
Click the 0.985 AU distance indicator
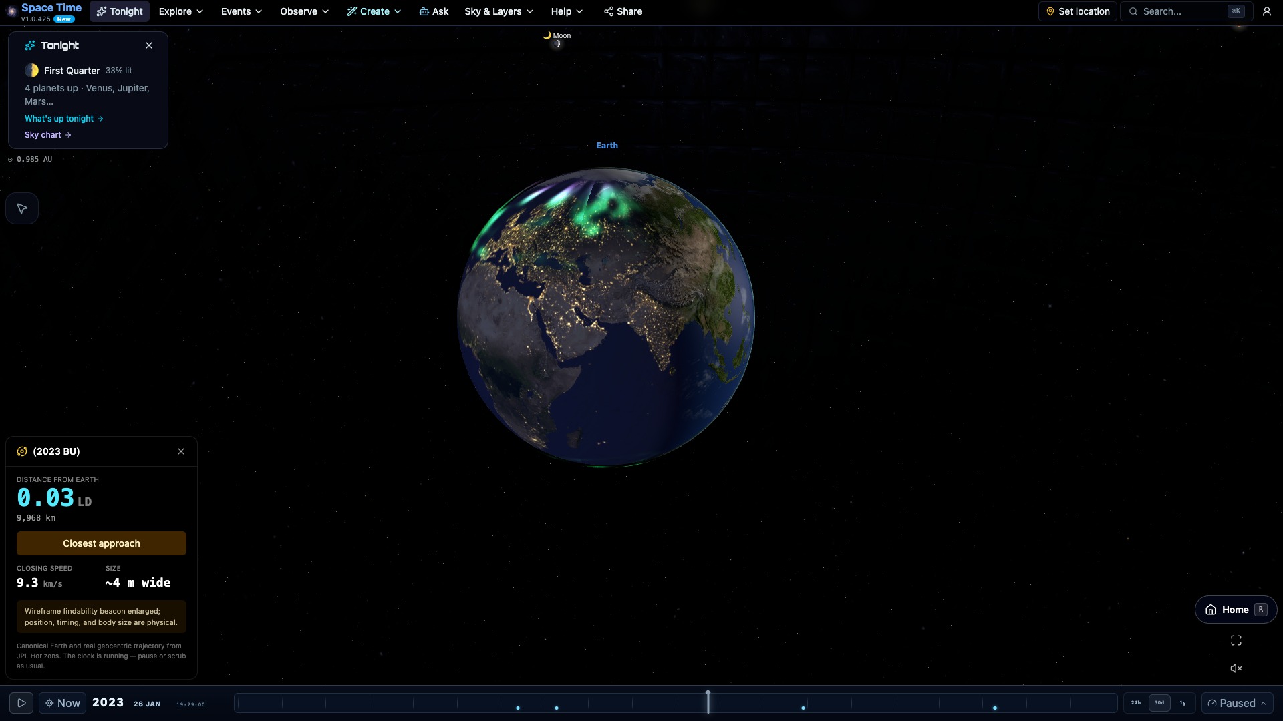pos(30,160)
